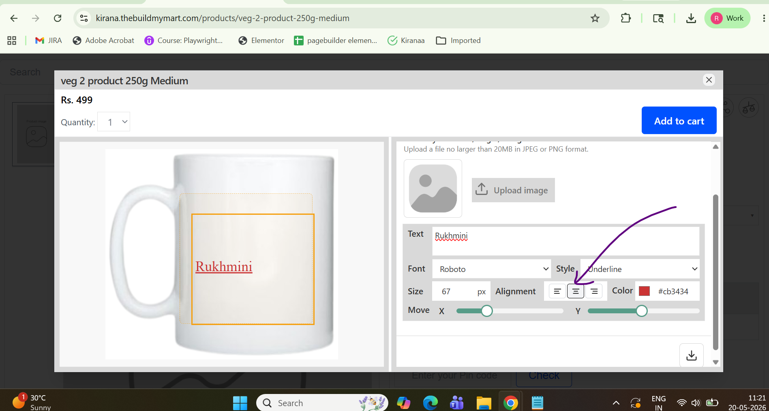Open Microsoft Edge from the taskbar
Screen dimensions: 769x411
click(x=430, y=403)
